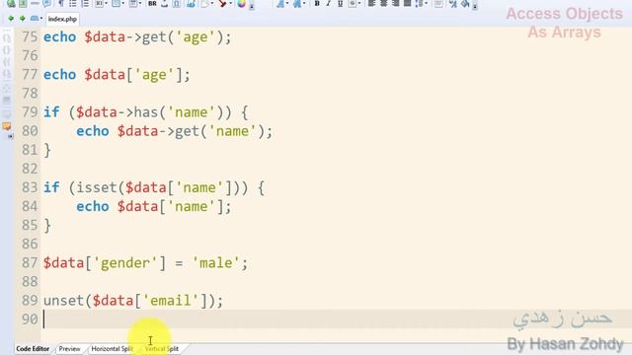
Task: Toggle italic formatting
Action: click(x=328, y=3)
